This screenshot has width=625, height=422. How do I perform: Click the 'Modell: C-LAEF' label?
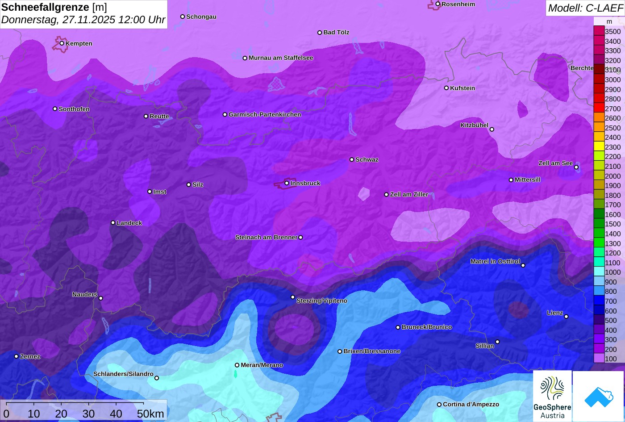pos(585,8)
